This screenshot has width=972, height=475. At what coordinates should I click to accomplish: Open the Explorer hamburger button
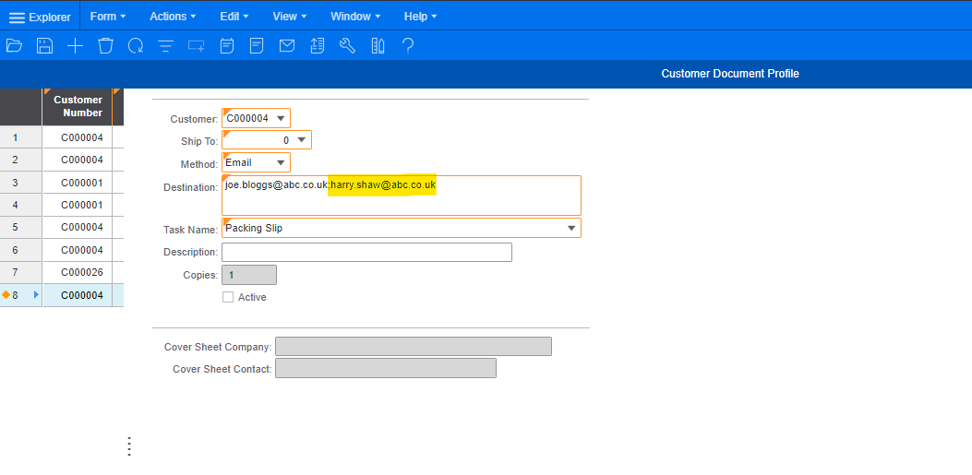40,17
